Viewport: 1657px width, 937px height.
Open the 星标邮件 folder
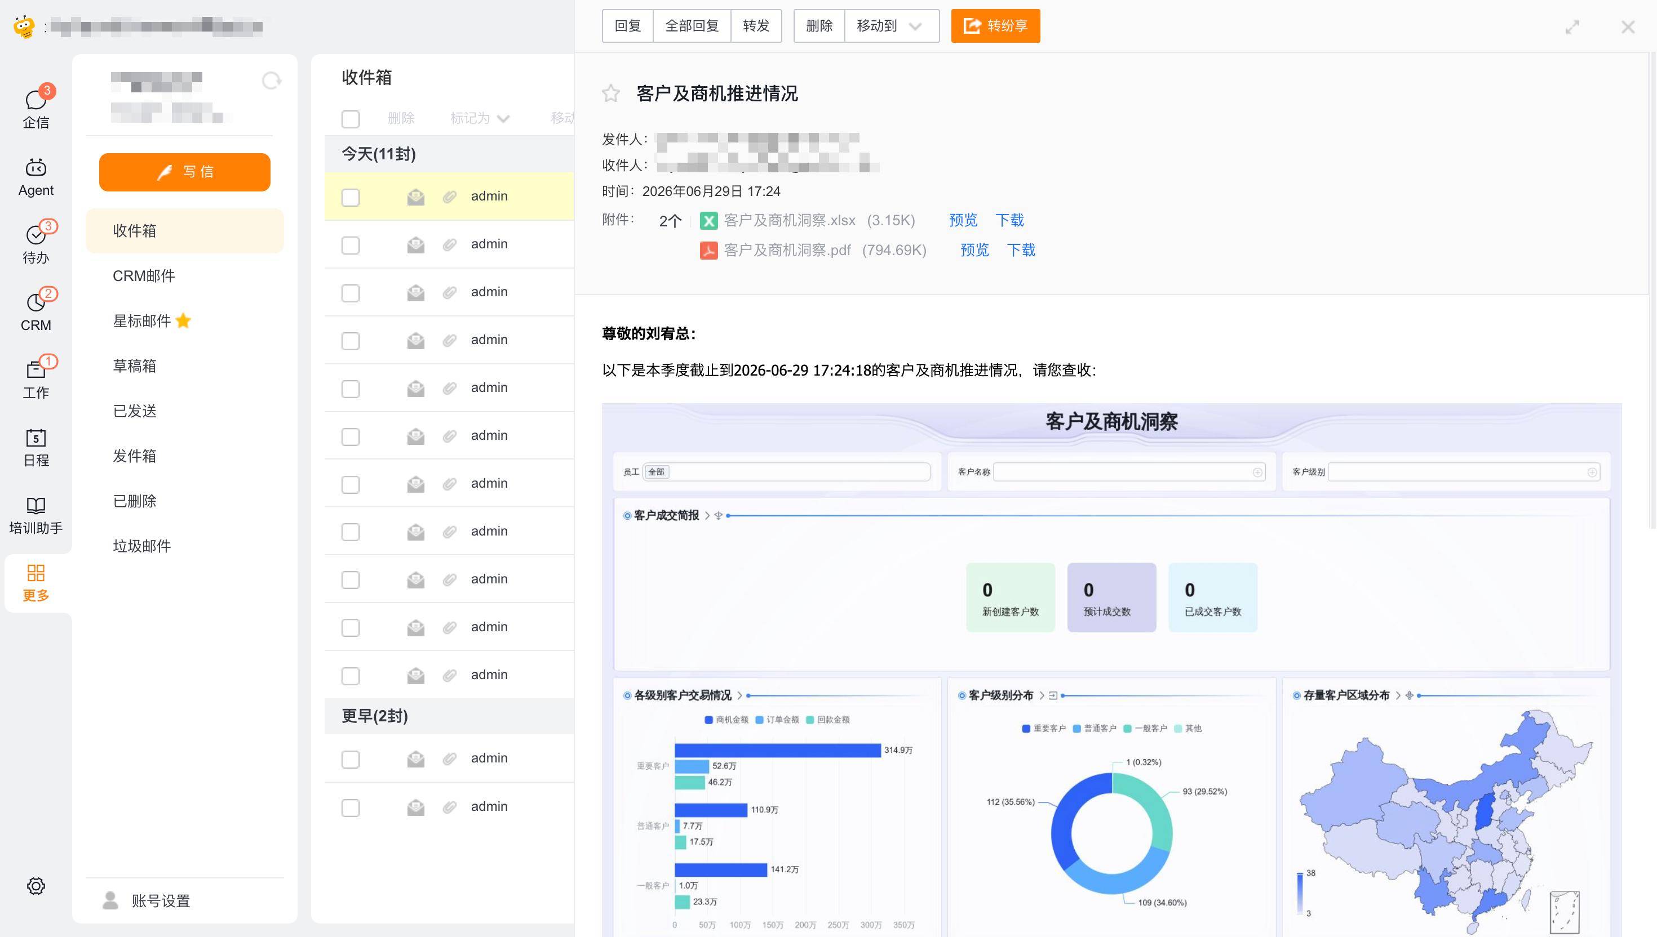click(x=184, y=320)
